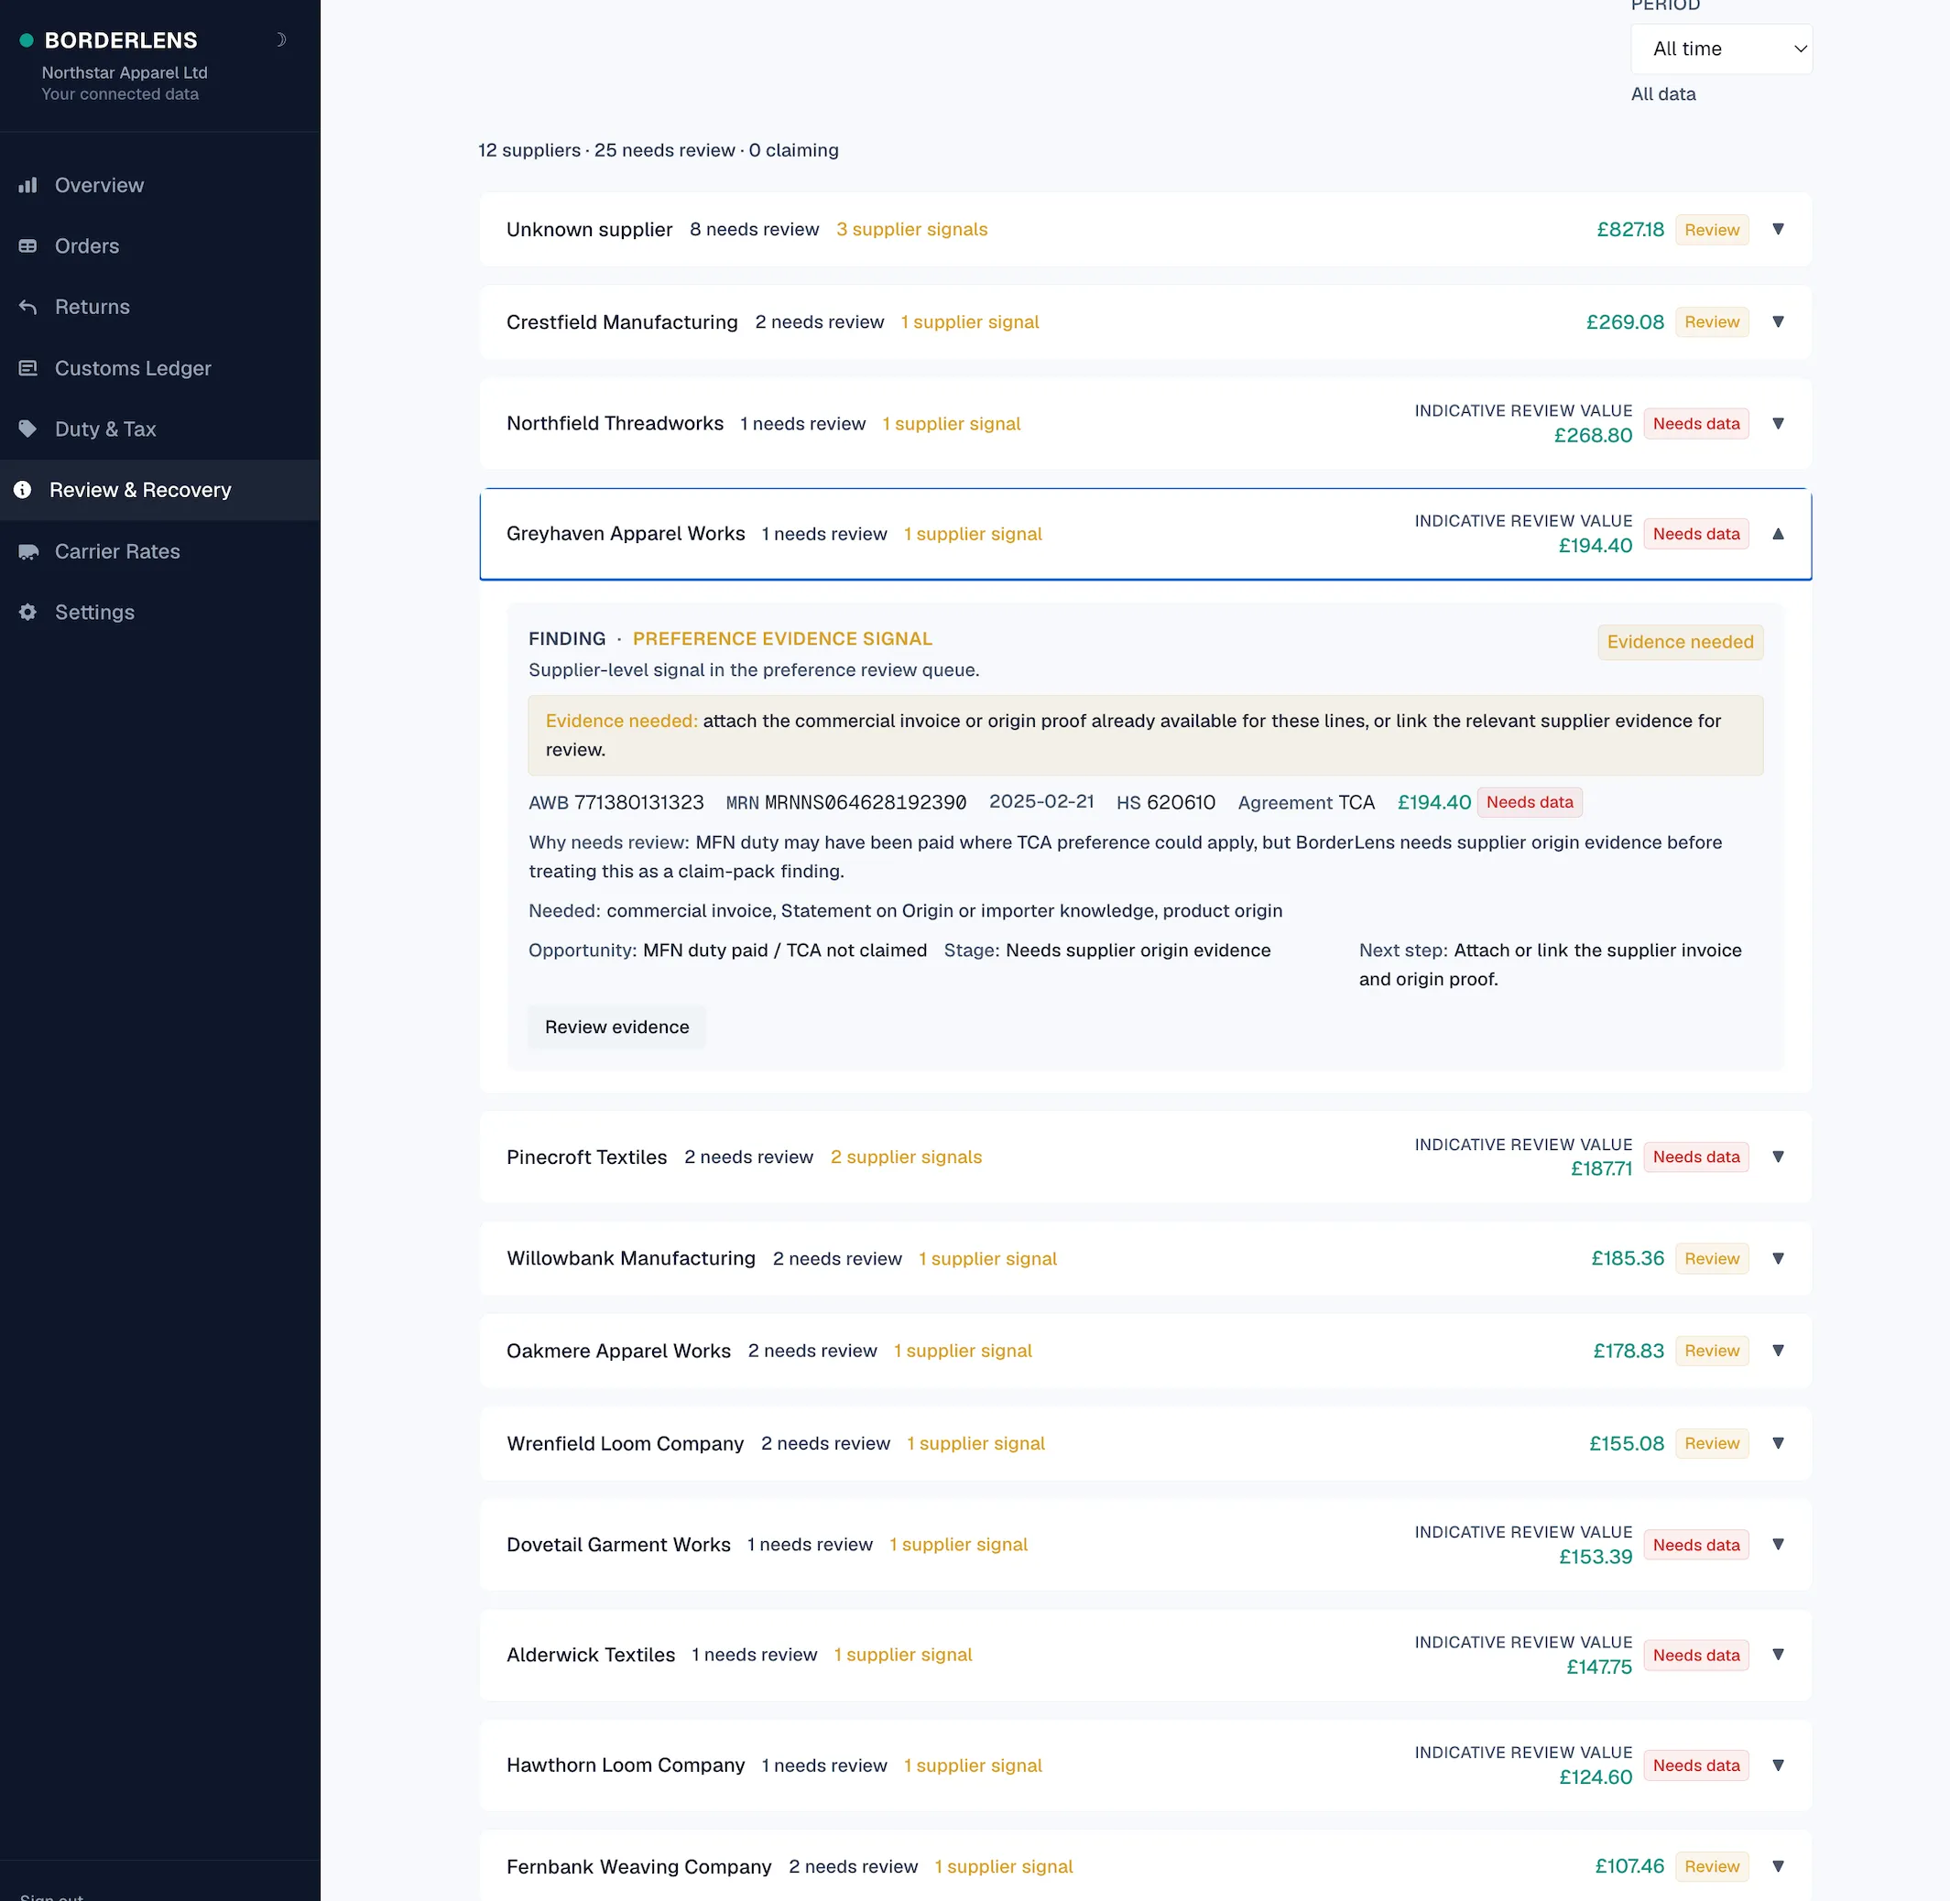Click the Review evidence button
1950x1901 pixels.
pos(617,1027)
